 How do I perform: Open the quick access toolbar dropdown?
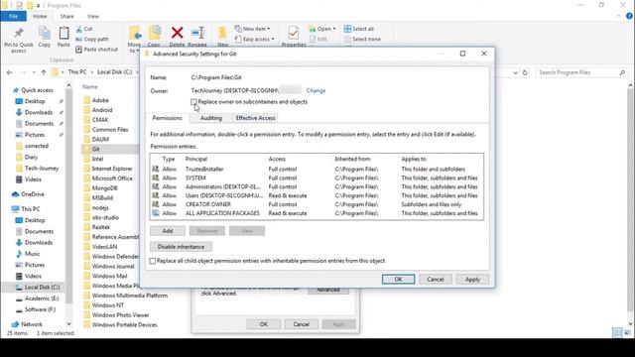[38, 6]
